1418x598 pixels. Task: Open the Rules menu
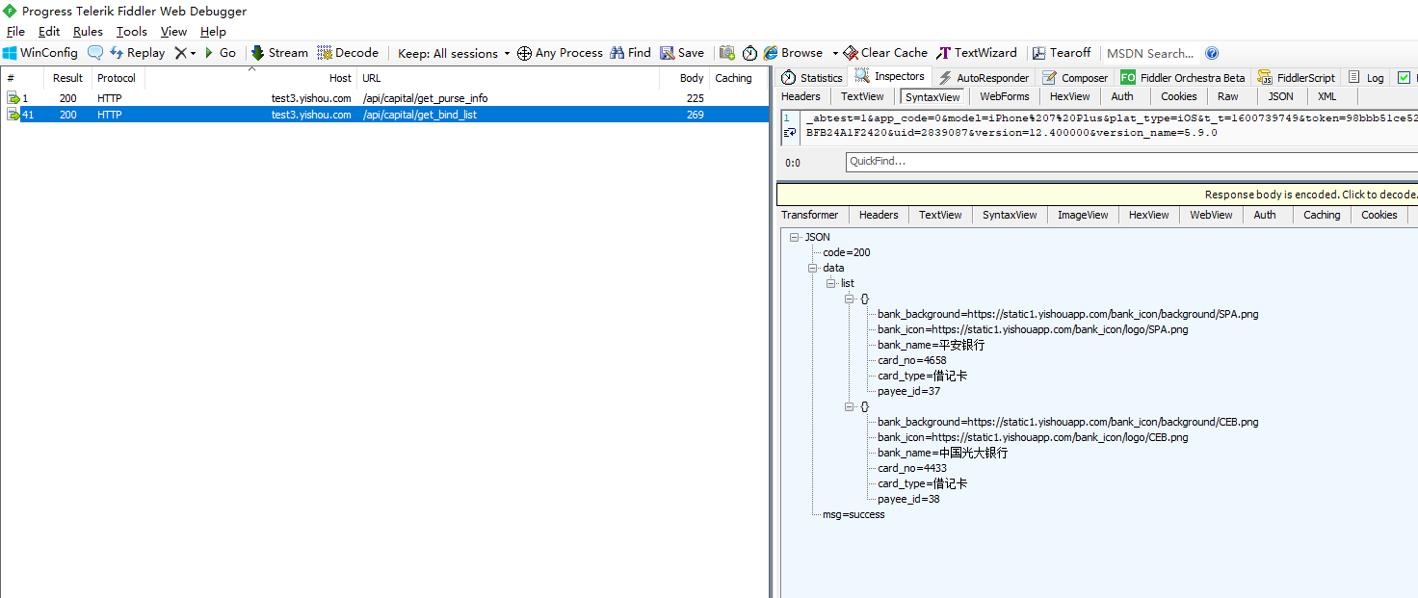point(88,32)
